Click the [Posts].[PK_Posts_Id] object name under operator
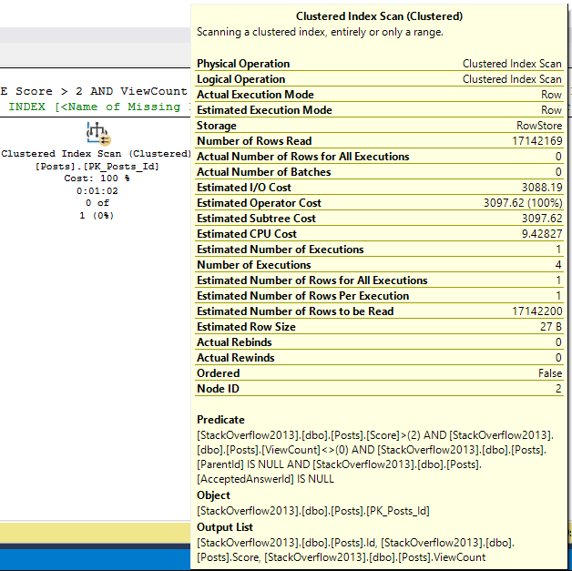The width and height of the screenshot is (572, 571). pos(95,165)
